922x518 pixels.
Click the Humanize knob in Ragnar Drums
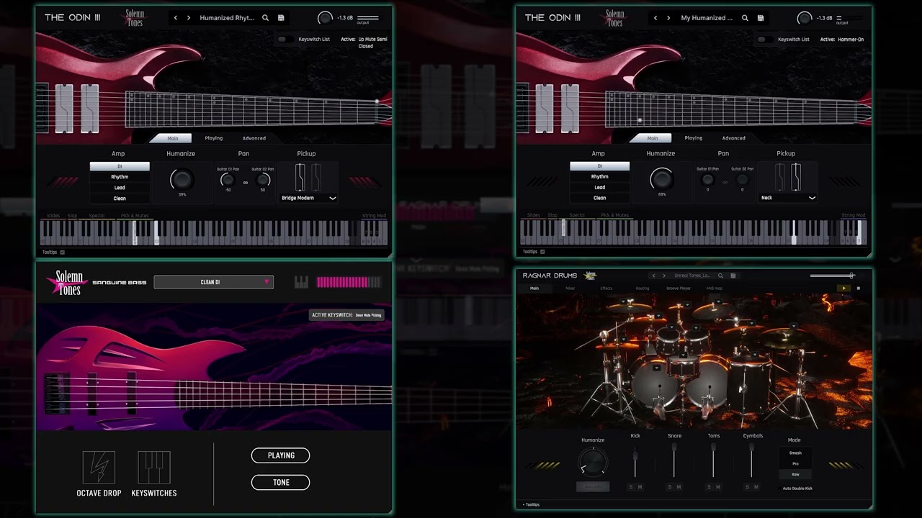(x=593, y=462)
